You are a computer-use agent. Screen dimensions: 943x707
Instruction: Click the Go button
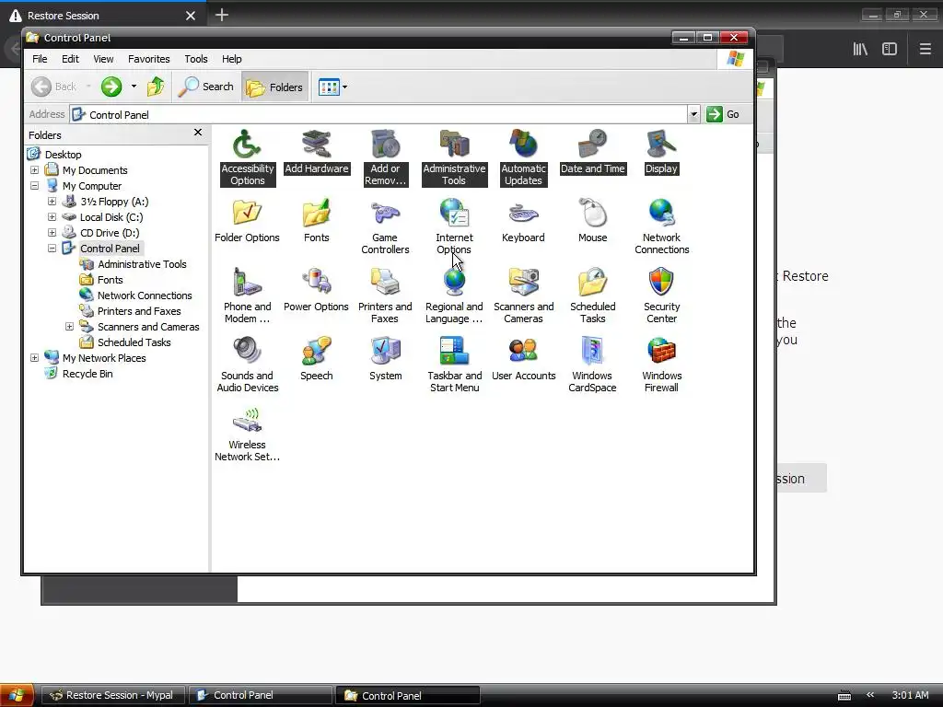[724, 114]
